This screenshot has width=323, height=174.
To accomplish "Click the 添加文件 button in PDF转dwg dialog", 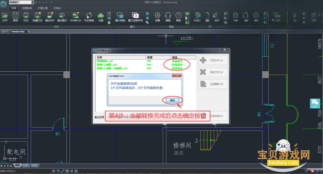I will (x=213, y=60).
